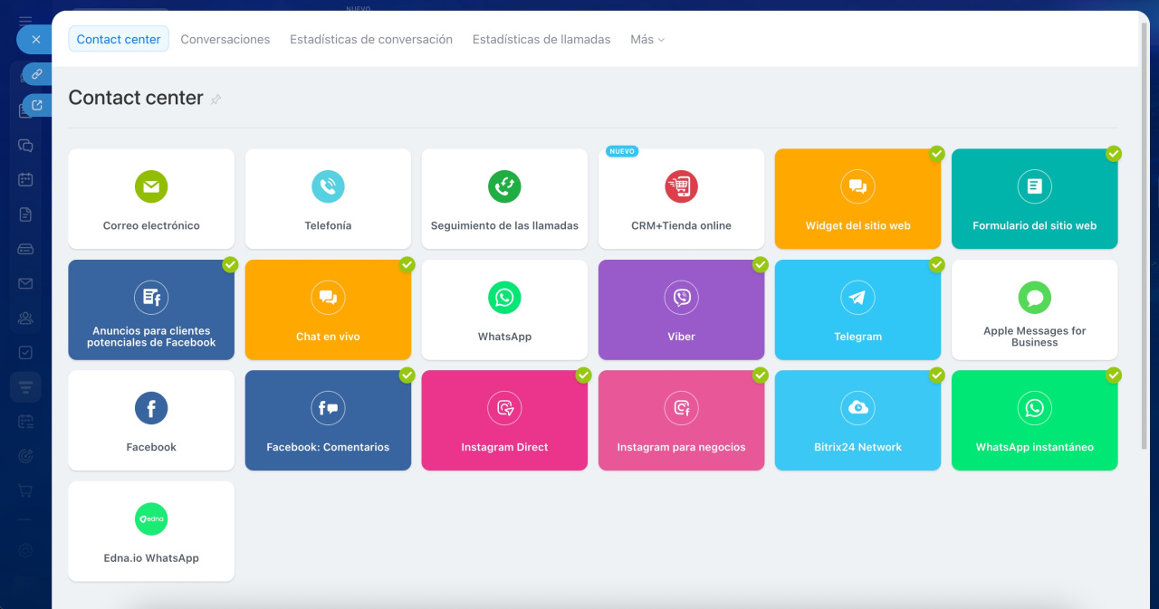Switch to the Conversaciones tab

pyautogui.click(x=225, y=40)
